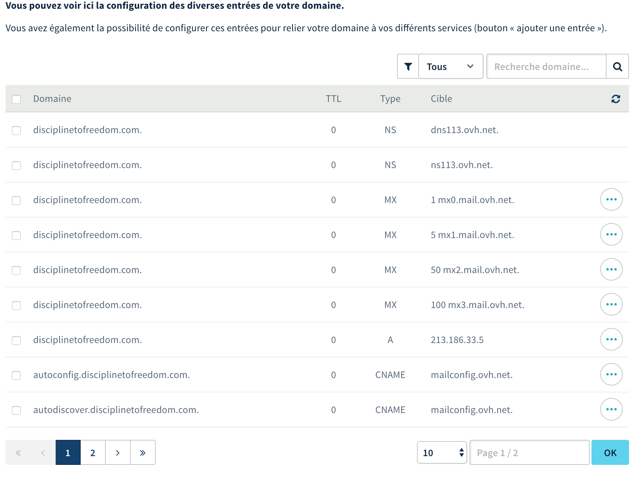Check the dns113.ovh.net NS entry box
The width and height of the screenshot is (639, 478).
click(x=16, y=131)
